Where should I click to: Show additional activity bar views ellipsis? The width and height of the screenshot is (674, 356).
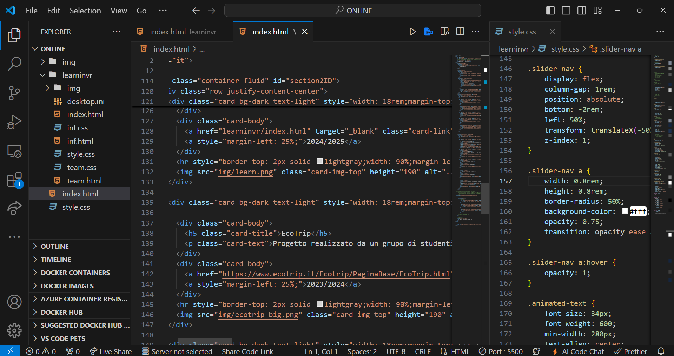click(14, 237)
